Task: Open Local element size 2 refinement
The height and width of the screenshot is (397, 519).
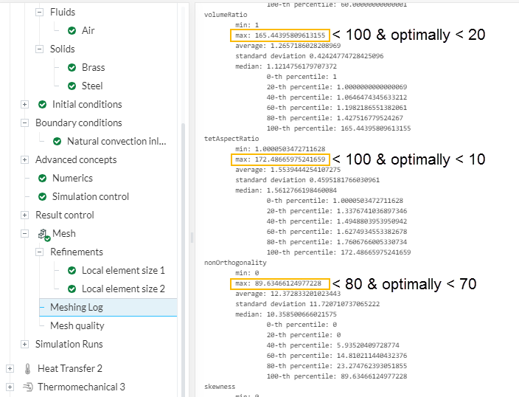Action: tap(123, 289)
